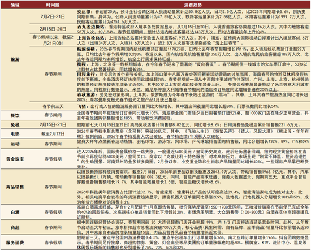
Task: Select the 商品销售 category cell
Action: click(x=15, y=187)
